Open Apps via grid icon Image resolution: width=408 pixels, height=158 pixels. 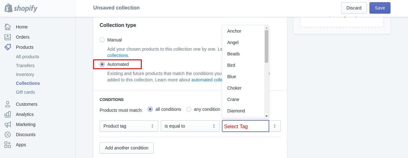point(8,145)
